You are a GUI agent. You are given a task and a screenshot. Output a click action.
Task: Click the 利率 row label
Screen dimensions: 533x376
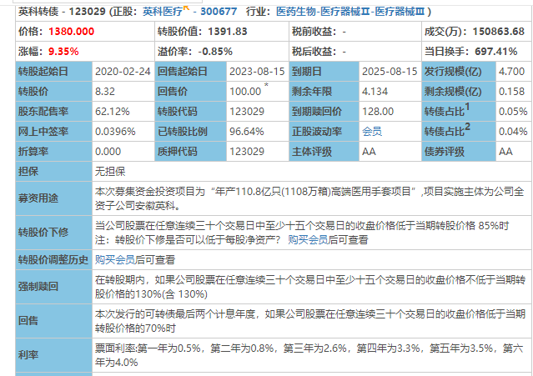click(x=53, y=355)
